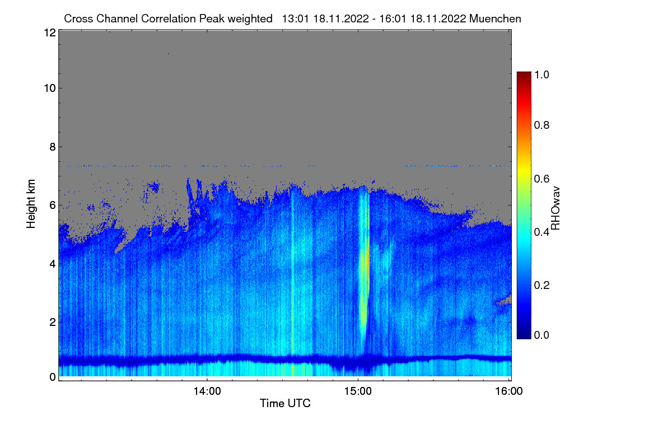Click the '0' height axis tick label

[x=53, y=377]
